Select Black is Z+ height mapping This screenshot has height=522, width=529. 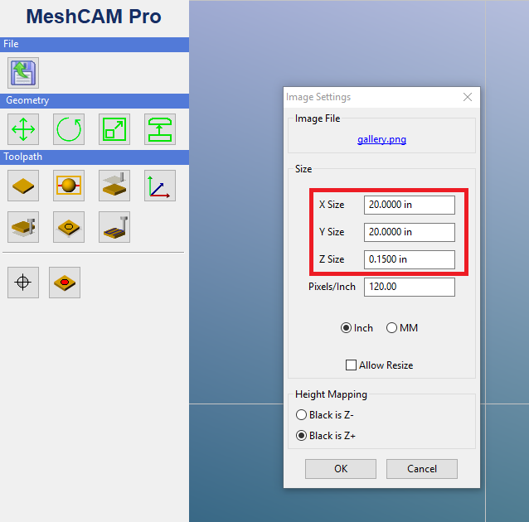pos(326,436)
